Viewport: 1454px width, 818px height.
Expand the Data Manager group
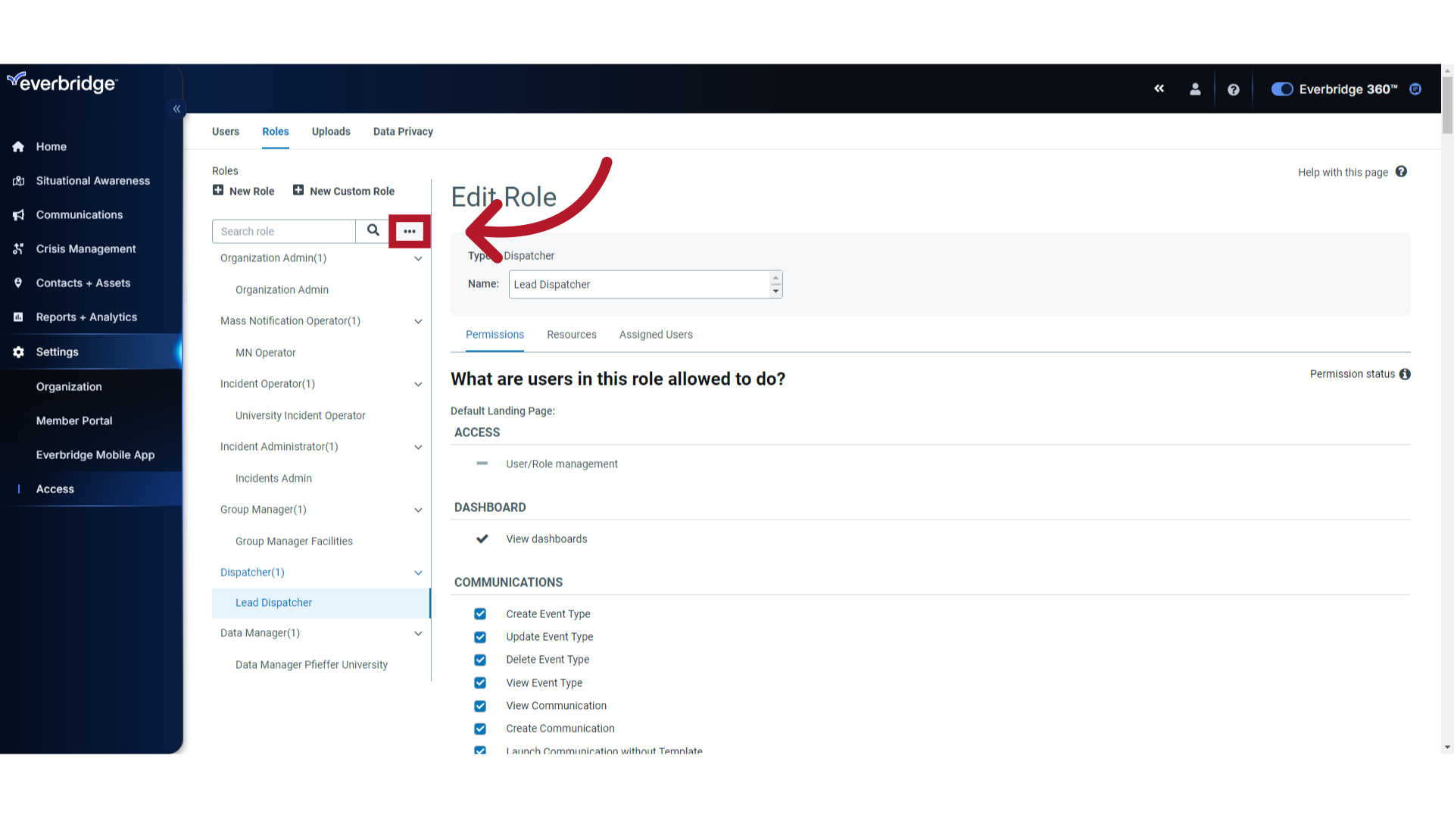coord(419,633)
